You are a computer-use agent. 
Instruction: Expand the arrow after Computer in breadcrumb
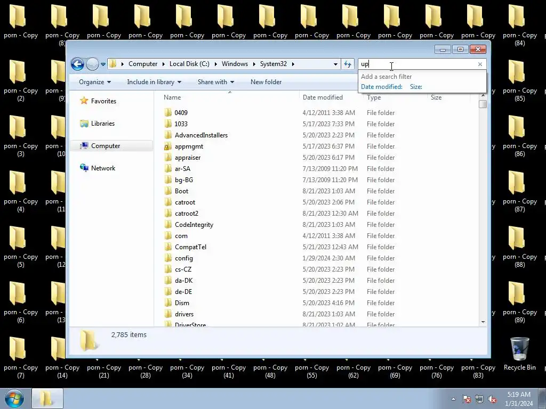[x=164, y=64]
